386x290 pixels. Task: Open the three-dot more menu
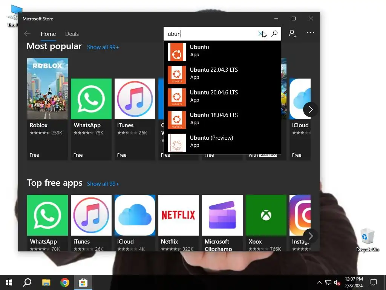311,32
